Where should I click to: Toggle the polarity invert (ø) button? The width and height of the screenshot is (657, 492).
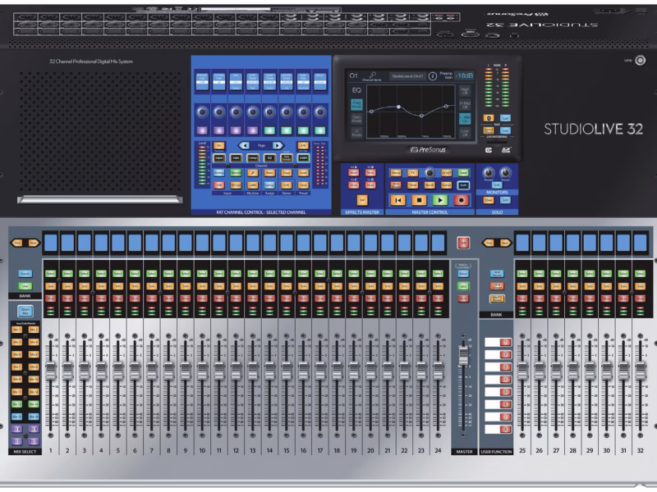click(253, 173)
